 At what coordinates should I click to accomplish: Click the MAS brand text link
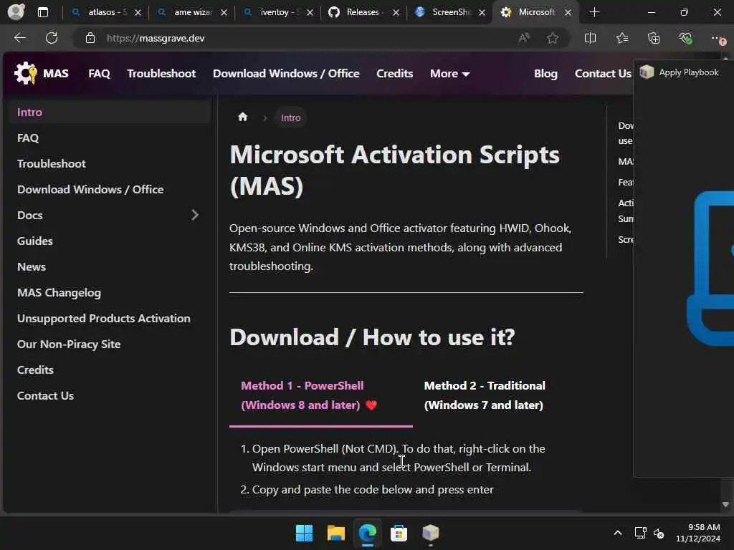[56, 74]
